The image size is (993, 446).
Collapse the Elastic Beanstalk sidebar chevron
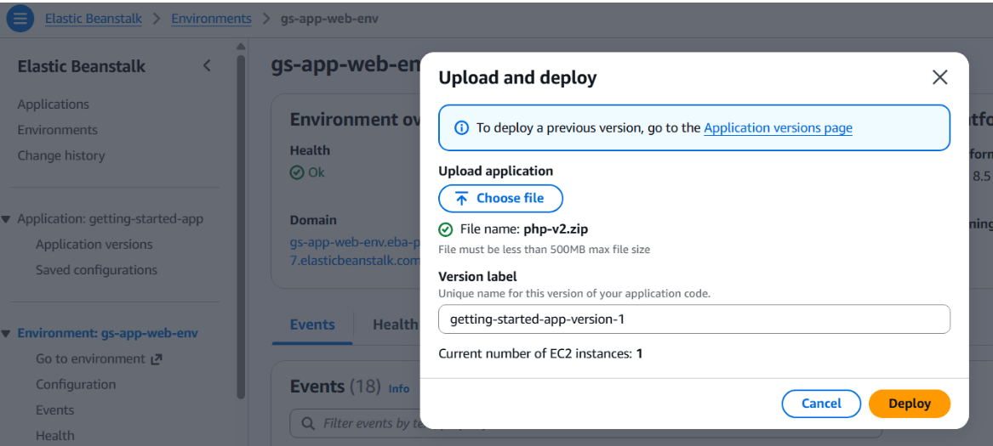[207, 66]
